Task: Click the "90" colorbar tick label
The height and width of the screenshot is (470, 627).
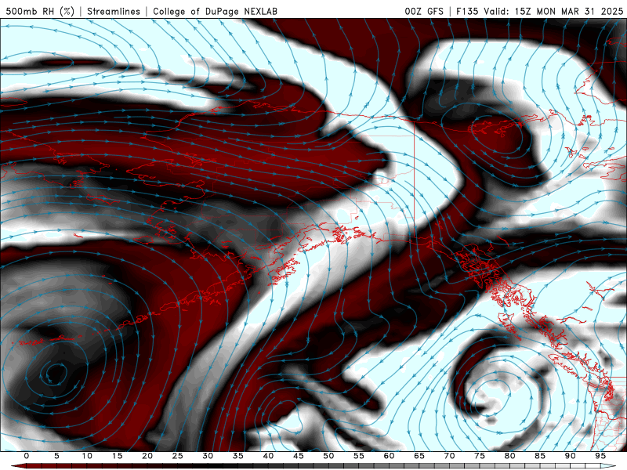Action: tap(571, 456)
